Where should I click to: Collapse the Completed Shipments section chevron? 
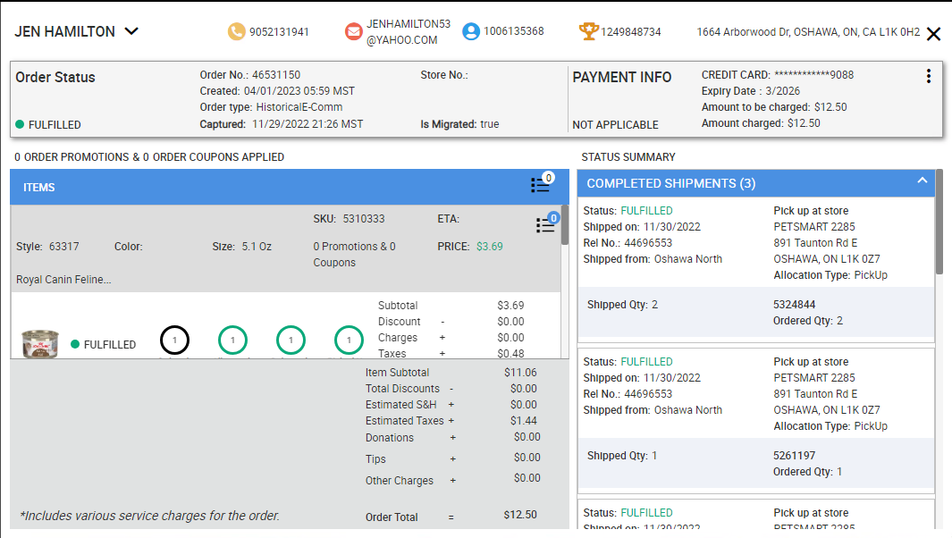coord(923,181)
